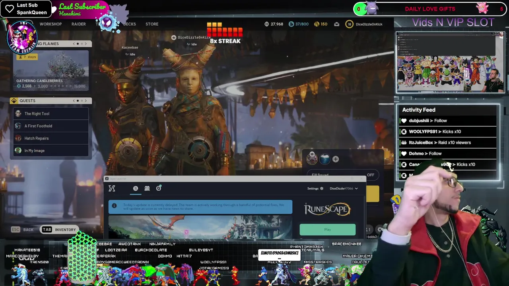Click the first squad member avatar
Screen dimensions: 509x286
[x=312, y=159]
